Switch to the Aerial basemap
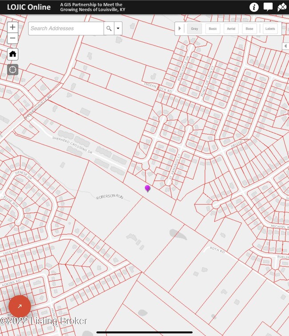 (x=231, y=29)
